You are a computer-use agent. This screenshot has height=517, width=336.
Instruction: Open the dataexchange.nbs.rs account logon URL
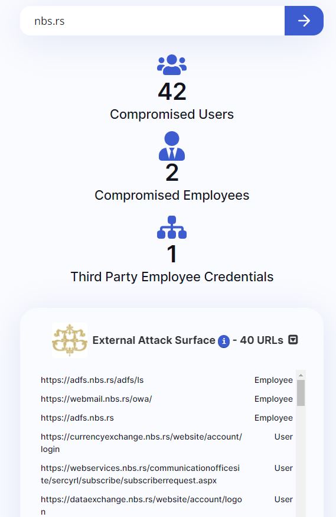[x=141, y=505]
